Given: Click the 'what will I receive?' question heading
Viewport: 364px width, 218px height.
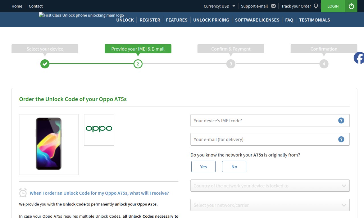Looking at the screenshot, I should 99,193.
